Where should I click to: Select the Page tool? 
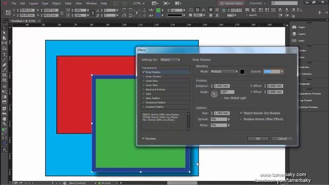4,38
